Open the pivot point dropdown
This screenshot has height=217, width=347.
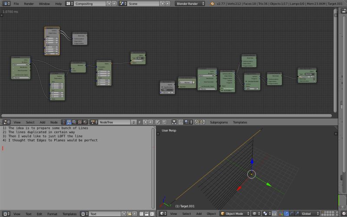[x=267, y=214]
